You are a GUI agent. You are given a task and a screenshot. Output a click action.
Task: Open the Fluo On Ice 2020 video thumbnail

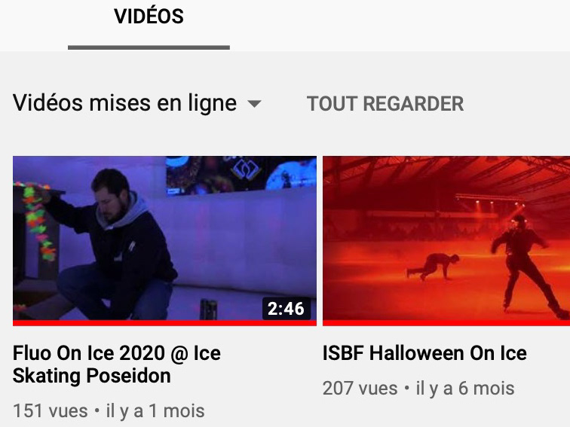click(x=164, y=241)
